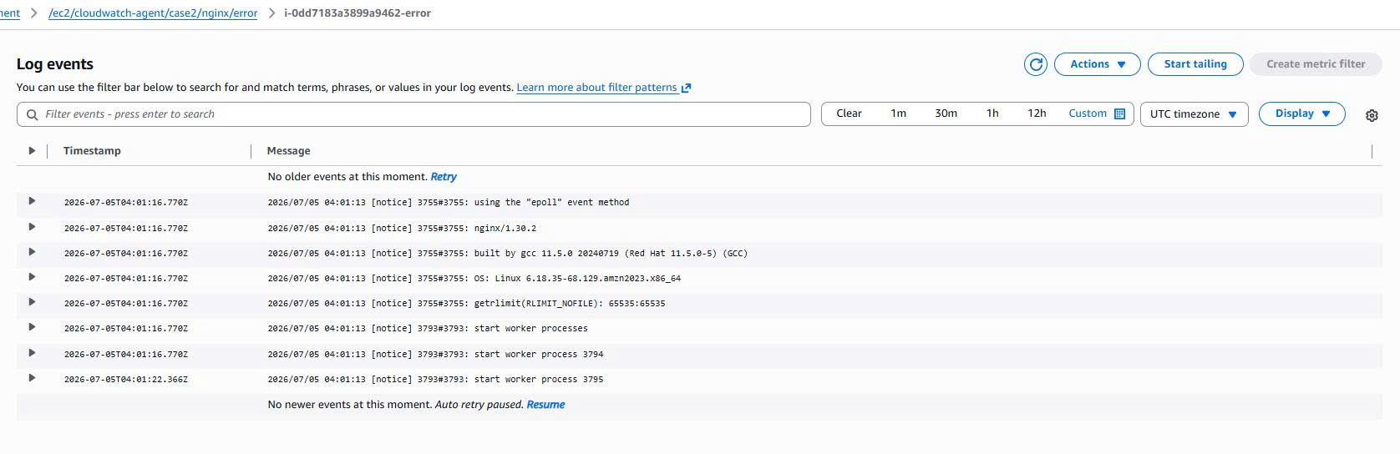This screenshot has width=1400, height=454.
Task: Select the 1m time range
Action: 898,113
